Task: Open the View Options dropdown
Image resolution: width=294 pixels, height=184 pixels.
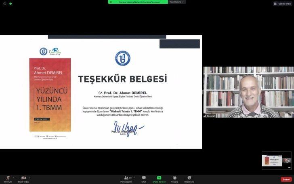Action: [x=176, y=2]
